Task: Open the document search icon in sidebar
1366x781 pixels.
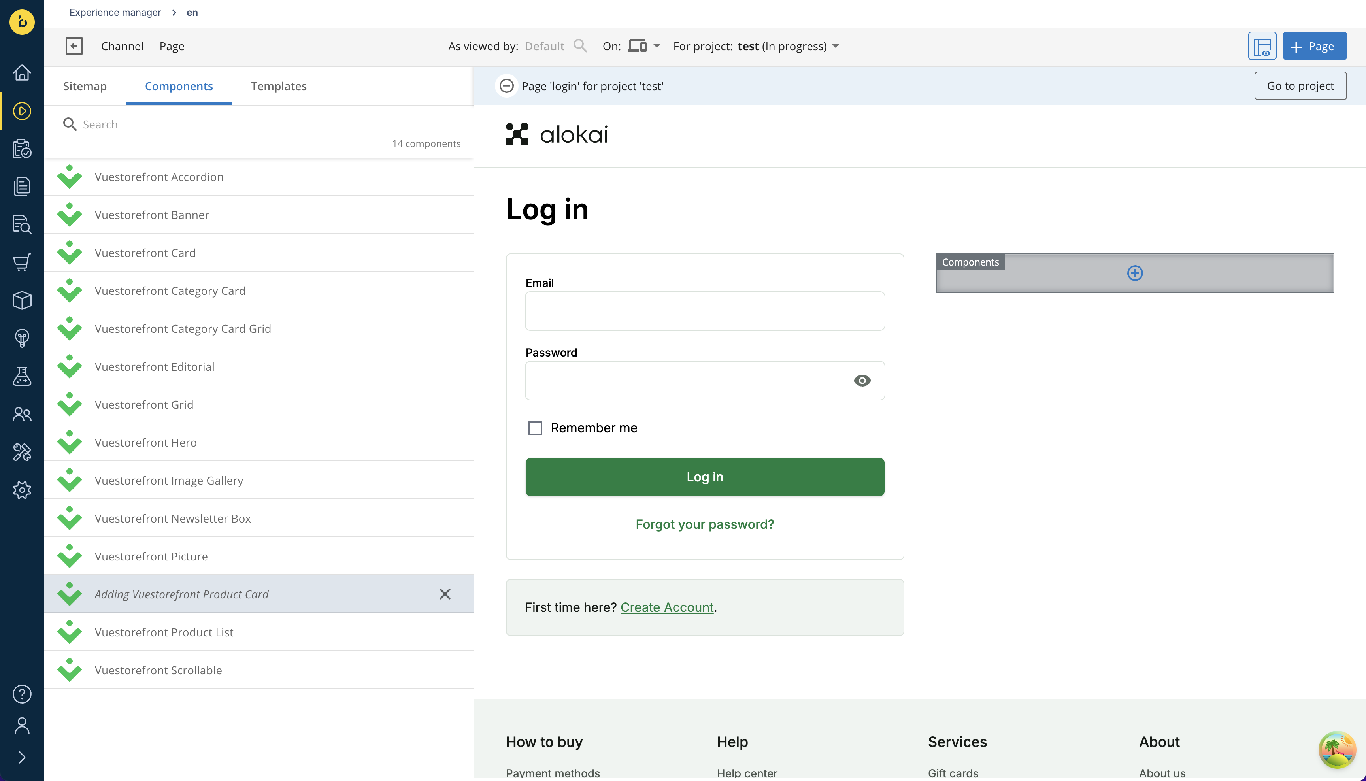Action: point(22,224)
